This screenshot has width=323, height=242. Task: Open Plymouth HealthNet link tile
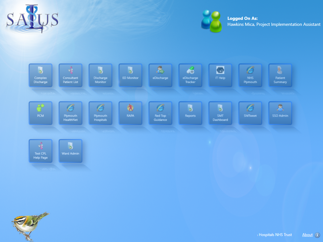[x=70, y=113]
